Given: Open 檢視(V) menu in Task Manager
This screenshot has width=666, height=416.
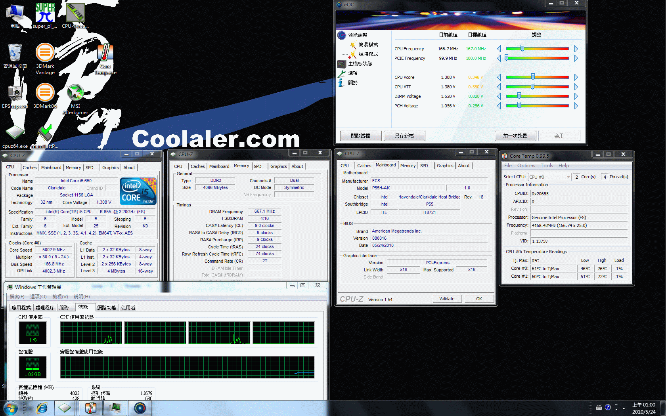Looking at the screenshot, I should tap(60, 297).
